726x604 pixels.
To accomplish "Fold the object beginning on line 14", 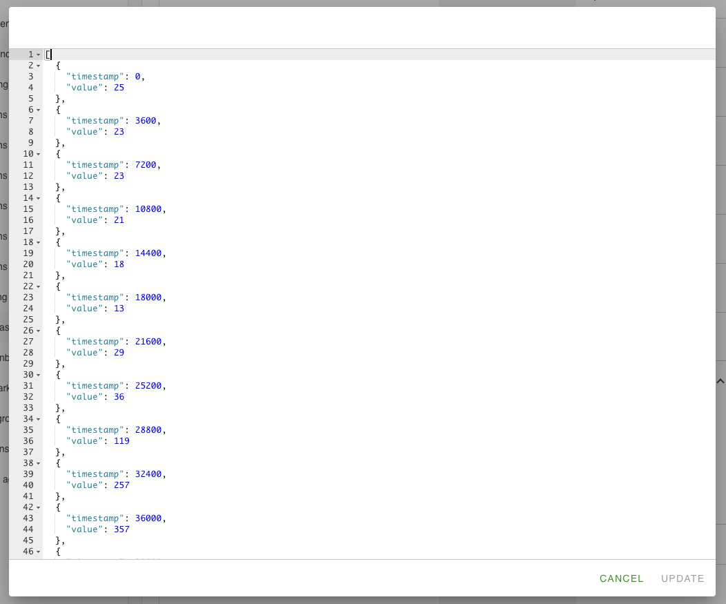I will click(x=39, y=198).
